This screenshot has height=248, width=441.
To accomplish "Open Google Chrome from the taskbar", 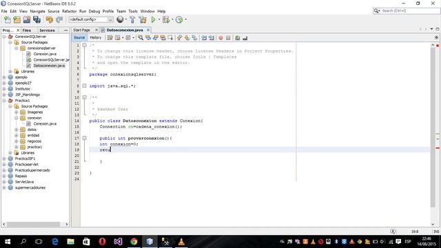I will pos(134,242).
